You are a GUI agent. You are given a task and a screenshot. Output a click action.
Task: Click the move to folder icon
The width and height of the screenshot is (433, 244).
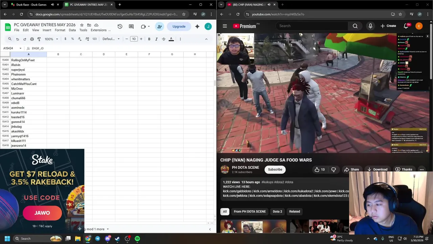point(89,25)
